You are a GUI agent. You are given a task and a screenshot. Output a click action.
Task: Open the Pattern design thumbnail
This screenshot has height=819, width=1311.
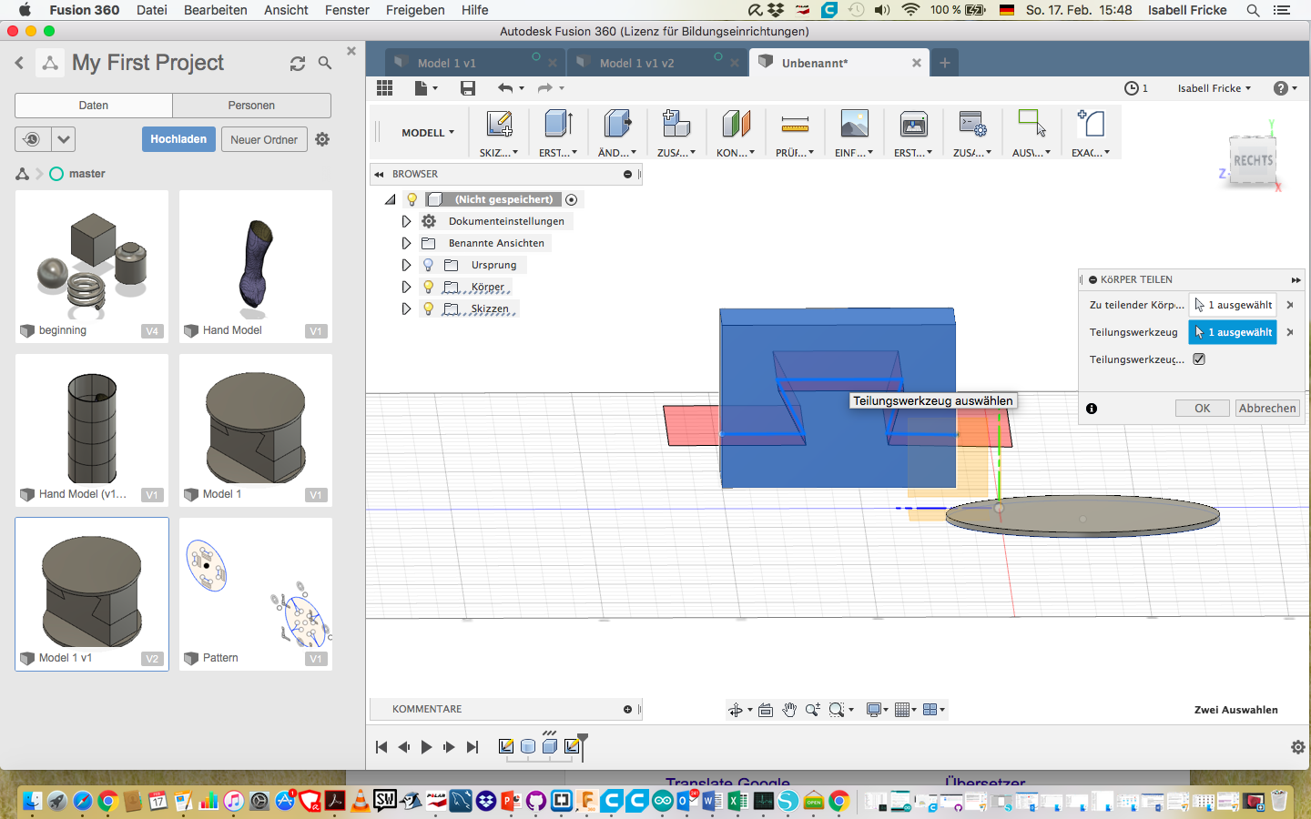coord(256,594)
